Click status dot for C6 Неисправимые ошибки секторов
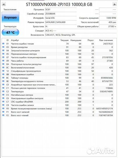This screenshot has width=118, height=158. coord(3,98)
